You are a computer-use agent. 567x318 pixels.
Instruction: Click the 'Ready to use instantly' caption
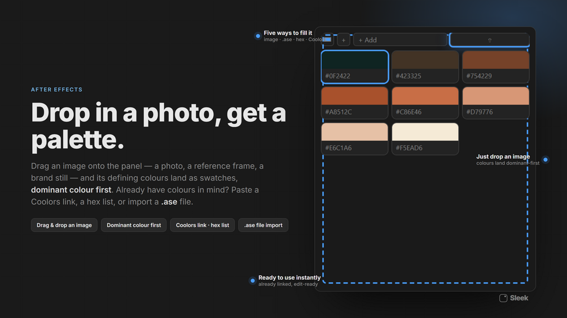pyautogui.click(x=289, y=277)
